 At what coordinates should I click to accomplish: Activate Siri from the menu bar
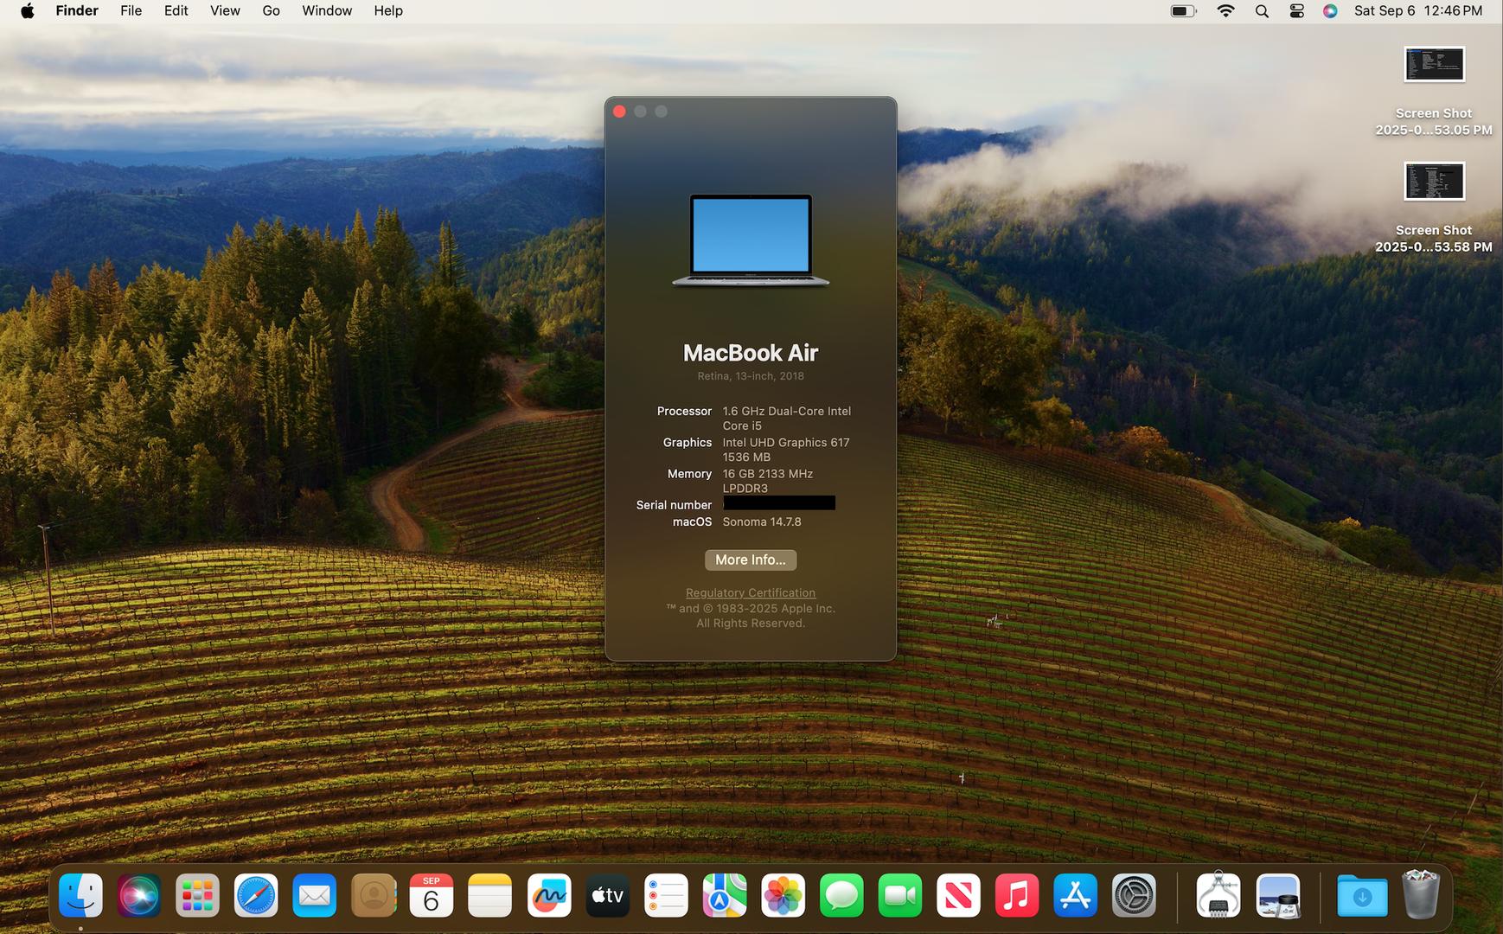[1330, 10]
